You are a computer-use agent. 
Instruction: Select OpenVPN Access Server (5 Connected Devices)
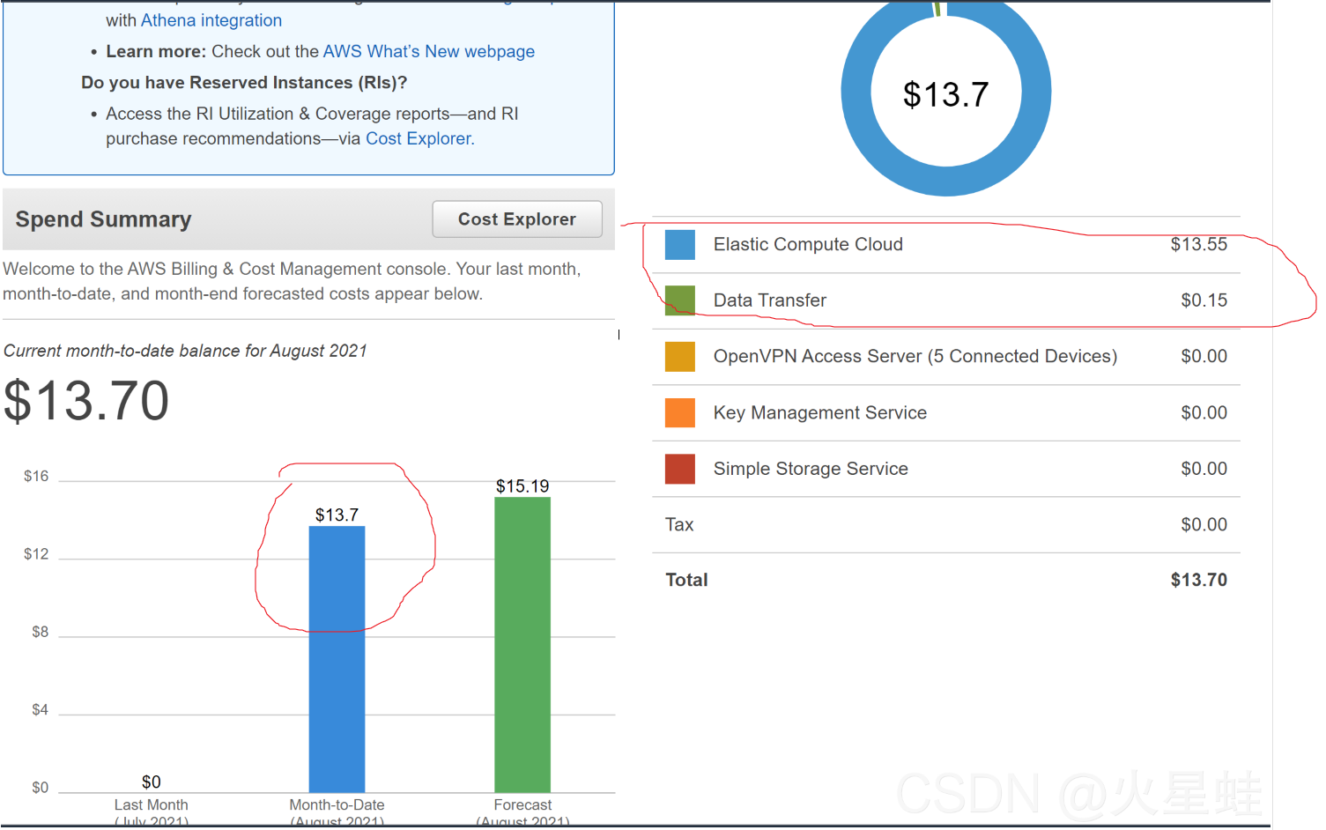click(x=915, y=356)
